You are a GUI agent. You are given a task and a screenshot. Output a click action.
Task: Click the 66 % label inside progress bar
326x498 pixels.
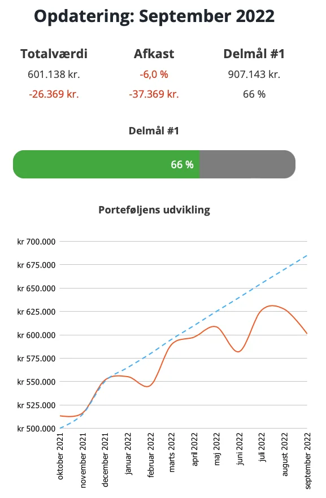tap(182, 164)
